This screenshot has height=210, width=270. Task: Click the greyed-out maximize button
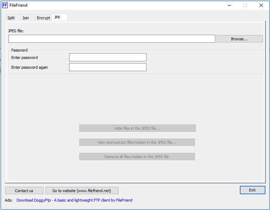[x=245, y=5]
